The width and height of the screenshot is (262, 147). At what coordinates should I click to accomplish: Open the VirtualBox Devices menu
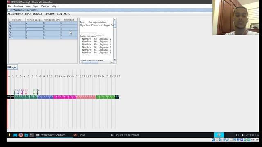point(45,7)
